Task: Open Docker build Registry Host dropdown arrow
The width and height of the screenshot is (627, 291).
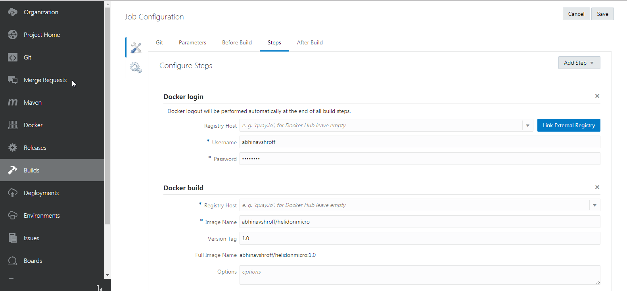Action: (594, 205)
